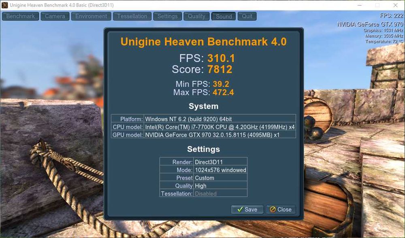Click the window title bar text
This screenshot has width=405, height=238.
coord(62,5)
